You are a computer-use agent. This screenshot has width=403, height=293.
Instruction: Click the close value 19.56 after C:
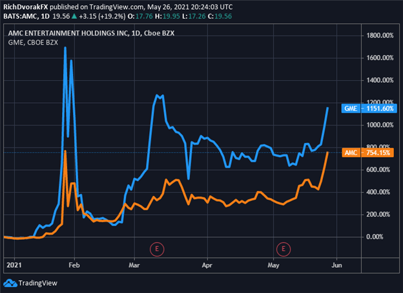223,16
